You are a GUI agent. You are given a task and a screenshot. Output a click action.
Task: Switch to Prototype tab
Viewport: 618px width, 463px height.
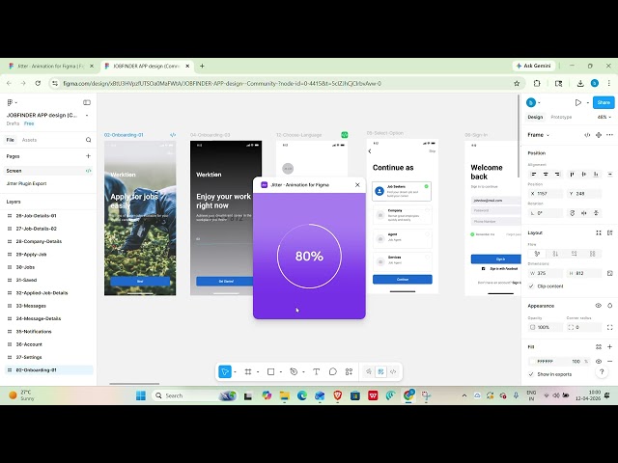(561, 117)
